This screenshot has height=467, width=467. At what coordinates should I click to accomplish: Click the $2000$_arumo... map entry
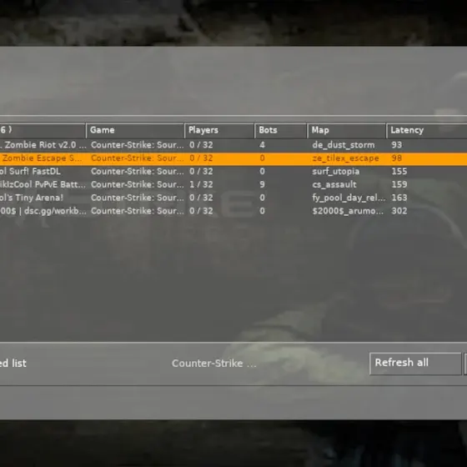[x=348, y=211]
